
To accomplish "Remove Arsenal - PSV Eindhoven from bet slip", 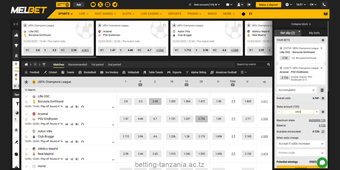I will (x=321, y=68).
